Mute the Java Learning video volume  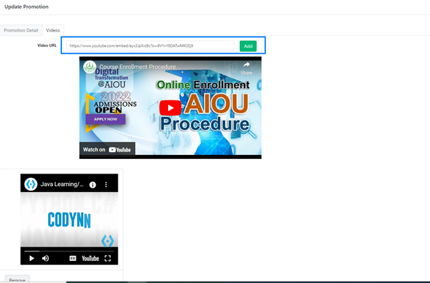(x=45, y=258)
